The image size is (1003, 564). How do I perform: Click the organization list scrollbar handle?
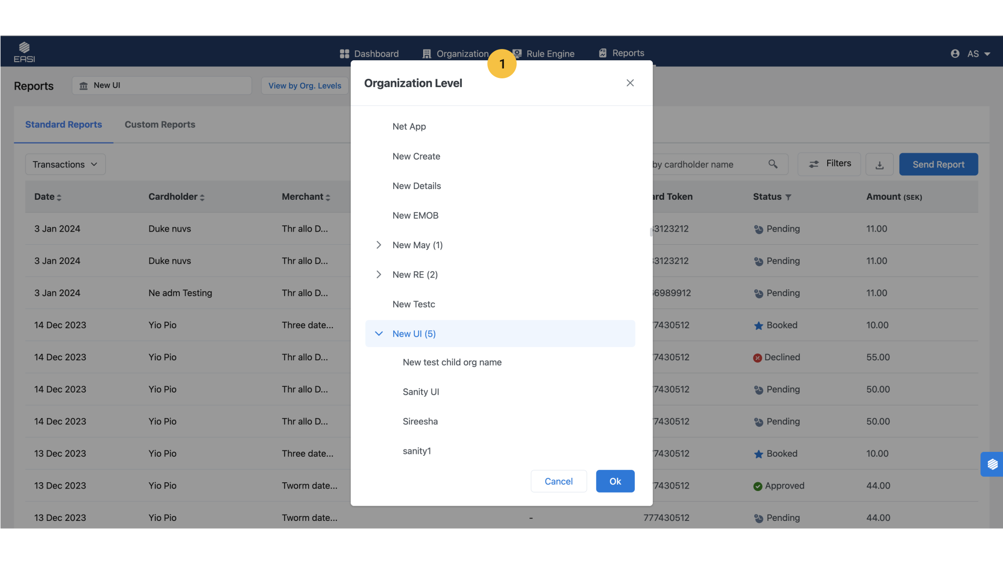click(651, 232)
